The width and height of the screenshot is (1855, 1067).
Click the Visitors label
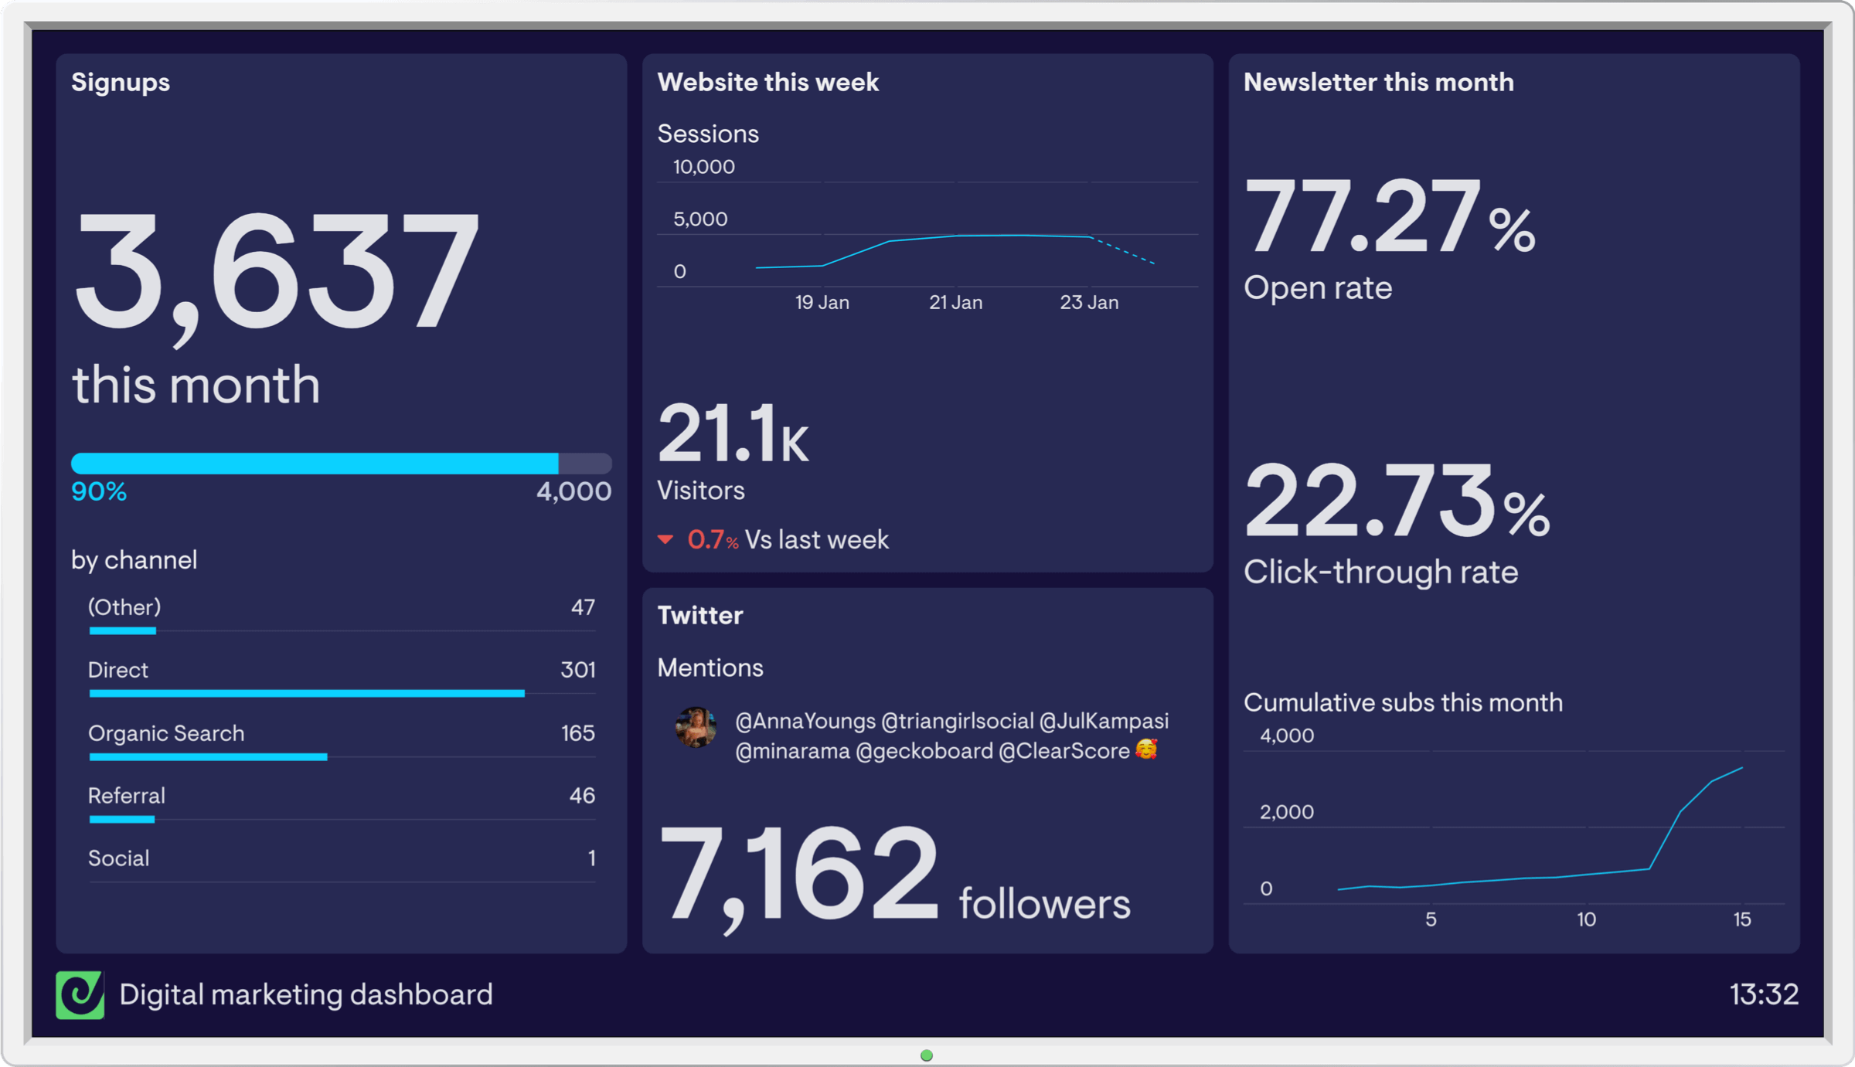pos(701,490)
